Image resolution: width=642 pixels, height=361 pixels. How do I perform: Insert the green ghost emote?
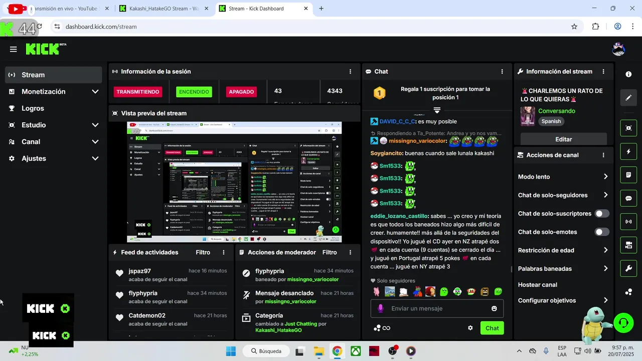444,291
